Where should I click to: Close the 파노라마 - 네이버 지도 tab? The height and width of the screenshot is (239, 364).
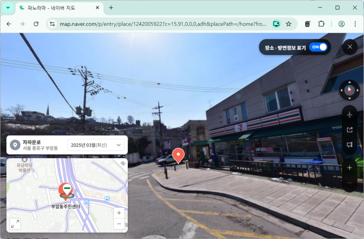97,8
